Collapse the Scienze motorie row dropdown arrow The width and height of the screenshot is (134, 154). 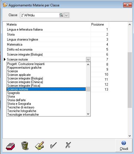[x=88, y=59]
